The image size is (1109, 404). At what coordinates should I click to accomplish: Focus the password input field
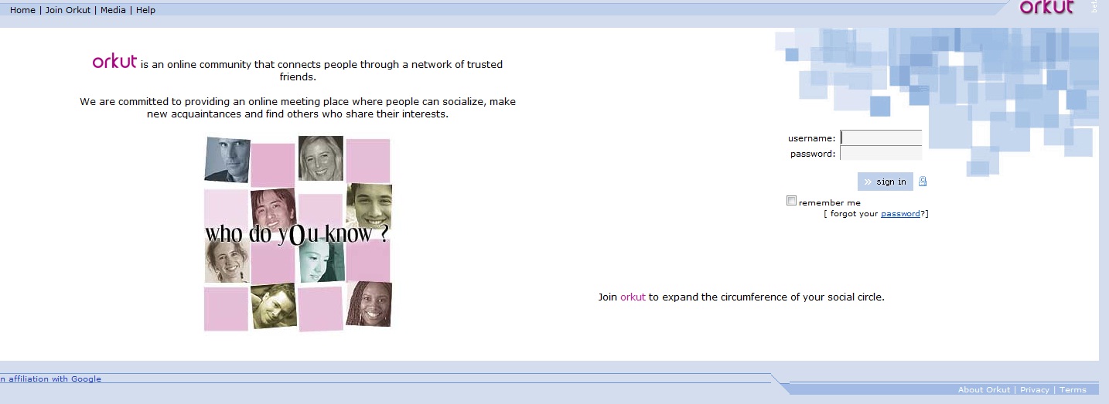tap(881, 153)
